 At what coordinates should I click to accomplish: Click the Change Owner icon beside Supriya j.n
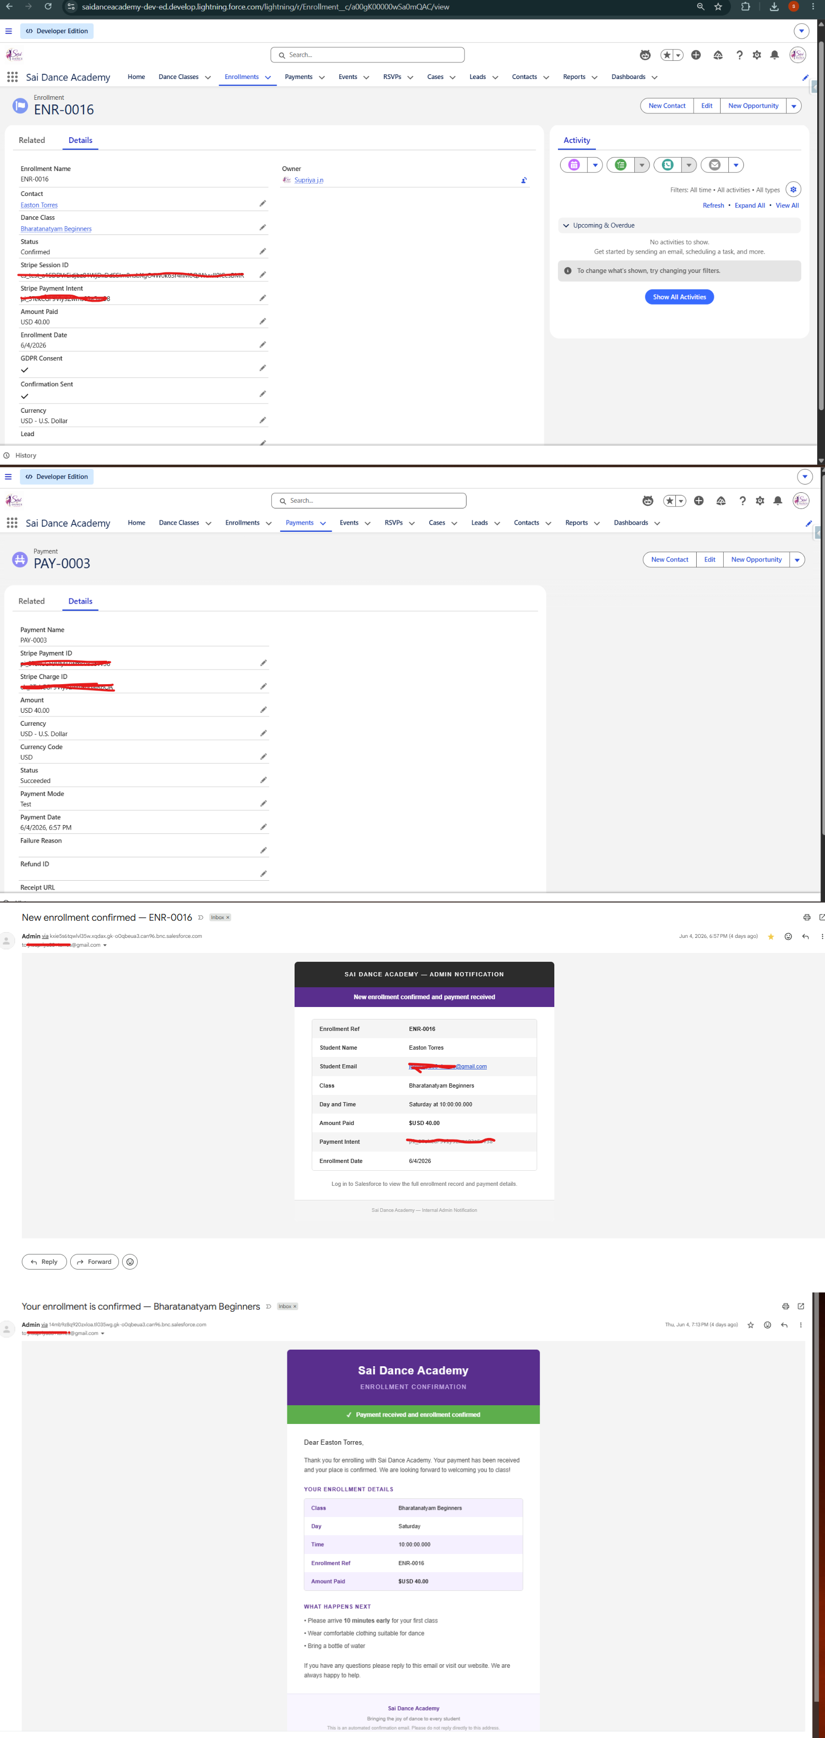524,180
